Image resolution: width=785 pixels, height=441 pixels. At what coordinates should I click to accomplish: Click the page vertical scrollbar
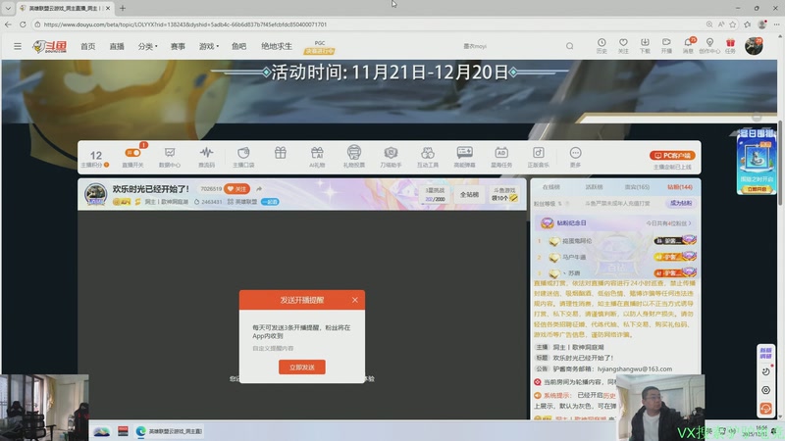click(780, 162)
